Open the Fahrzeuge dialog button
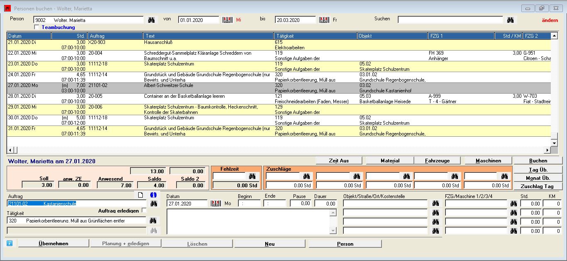The image size is (567, 261). click(x=431, y=160)
